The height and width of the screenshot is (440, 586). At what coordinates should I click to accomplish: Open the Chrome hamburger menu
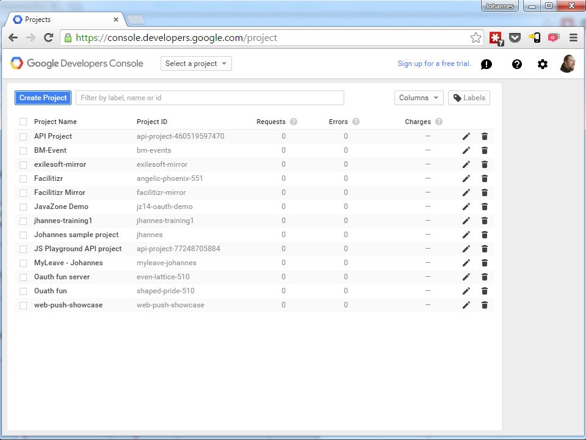point(573,38)
